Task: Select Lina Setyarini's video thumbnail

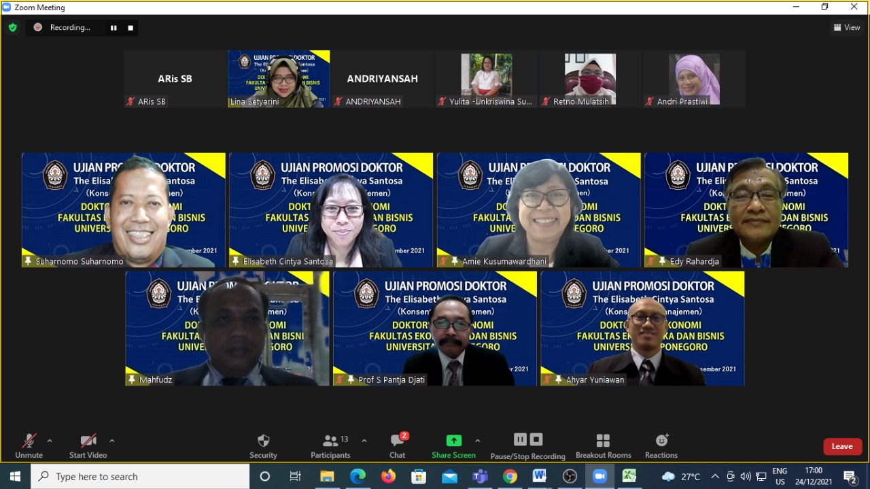Action: pos(279,79)
